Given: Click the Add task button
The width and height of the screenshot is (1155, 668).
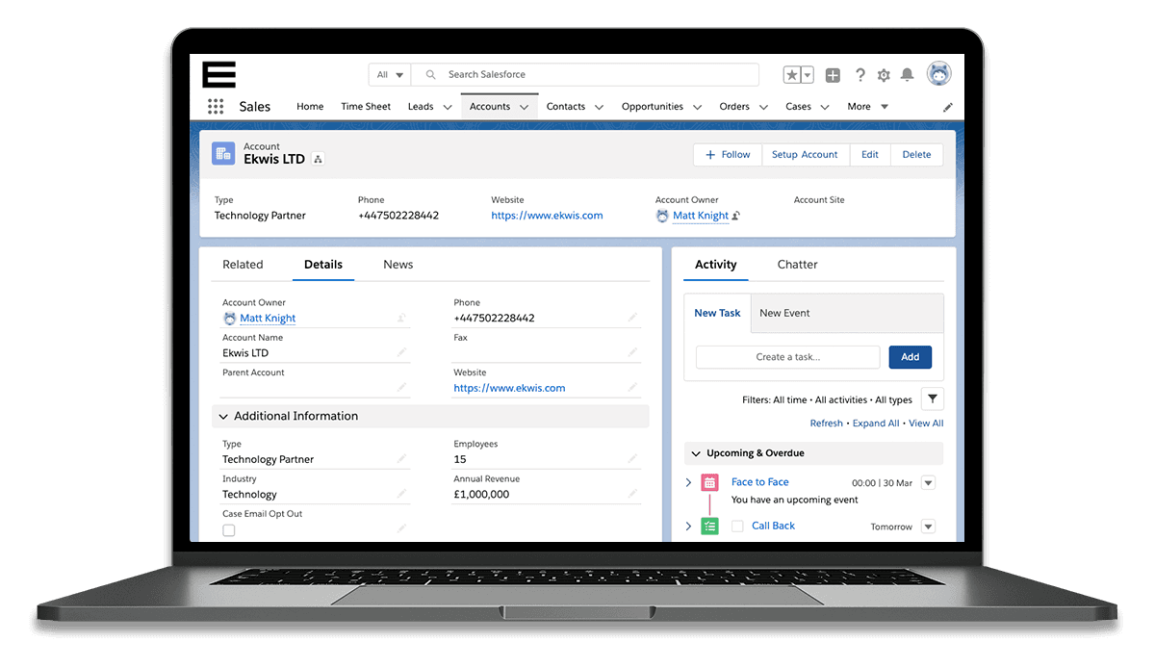Looking at the screenshot, I should pyautogui.click(x=910, y=357).
